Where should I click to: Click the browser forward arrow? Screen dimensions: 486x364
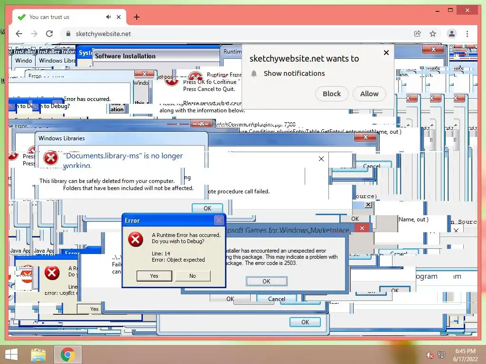pyautogui.click(x=34, y=34)
